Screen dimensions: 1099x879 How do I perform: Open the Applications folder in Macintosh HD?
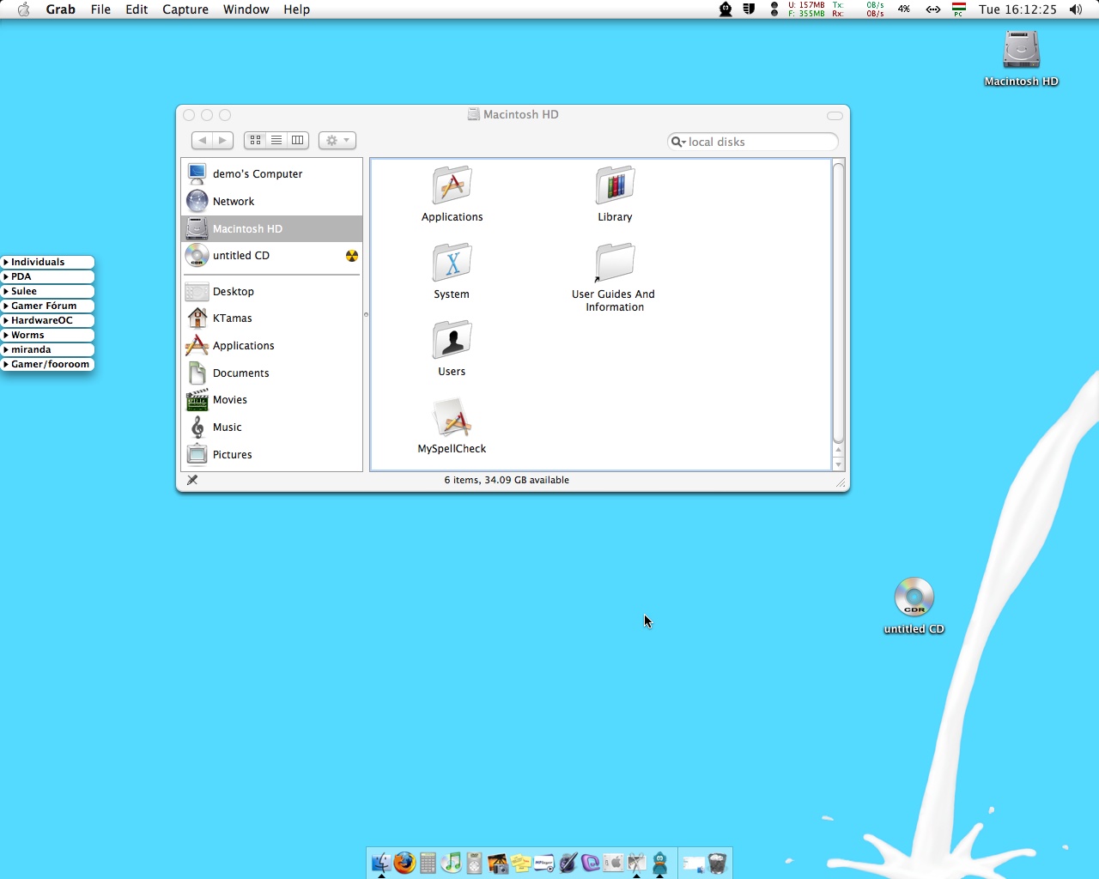(x=452, y=185)
